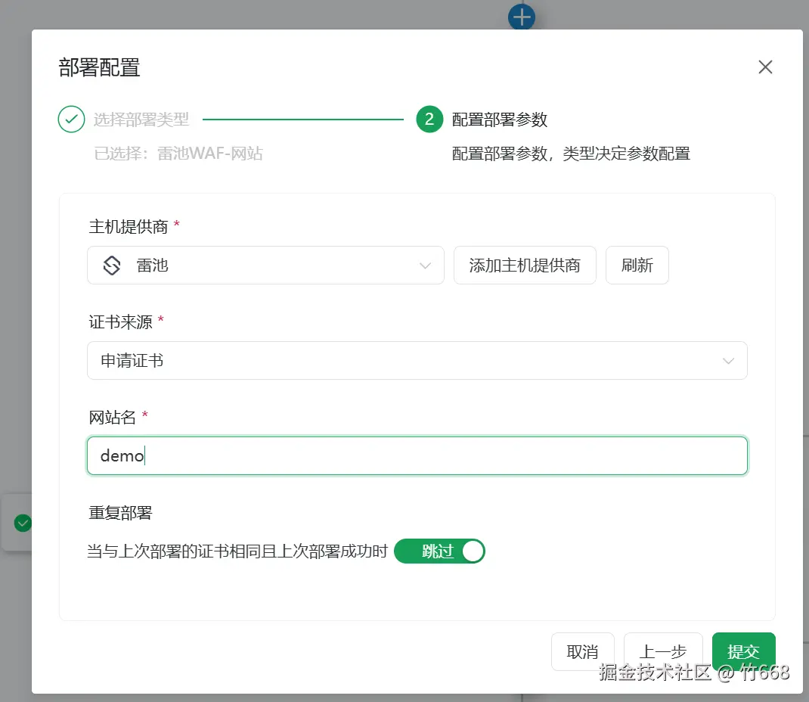Close the 部署配置 dialog with the X icon
Image resolution: width=809 pixels, height=702 pixels.
tap(765, 67)
